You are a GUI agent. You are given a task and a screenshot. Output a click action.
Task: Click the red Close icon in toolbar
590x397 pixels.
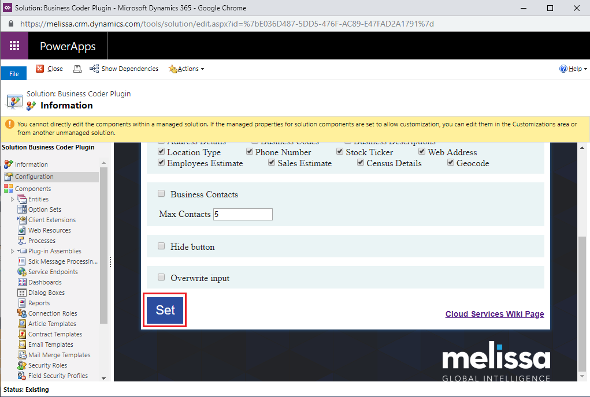40,69
